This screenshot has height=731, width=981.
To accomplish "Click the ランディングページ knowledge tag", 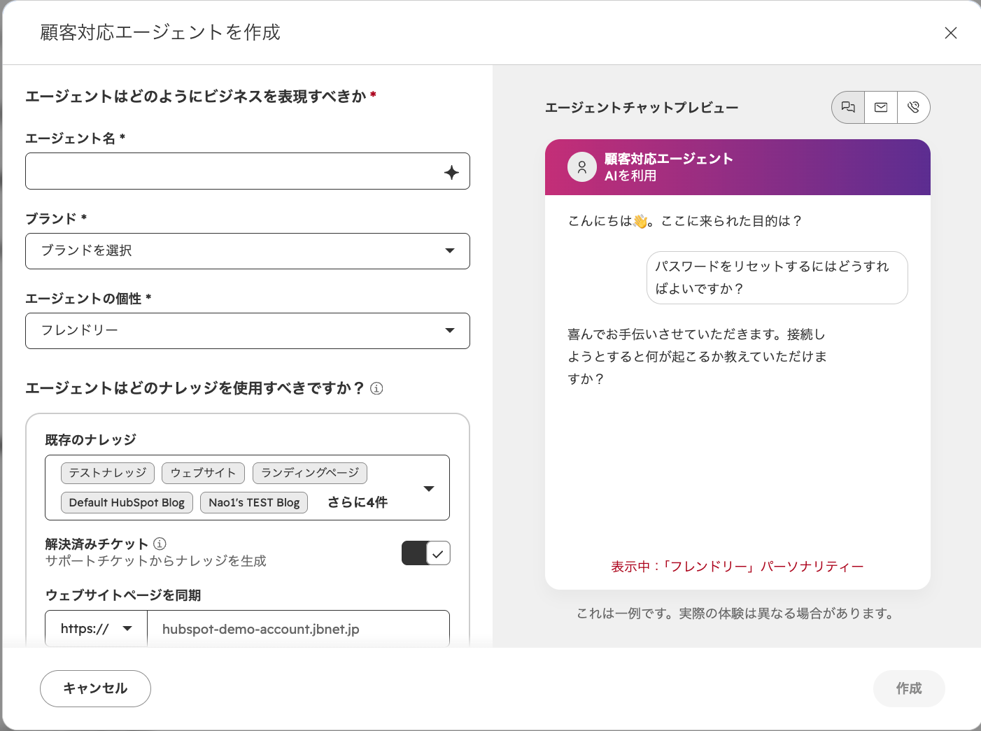I will point(310,473).
